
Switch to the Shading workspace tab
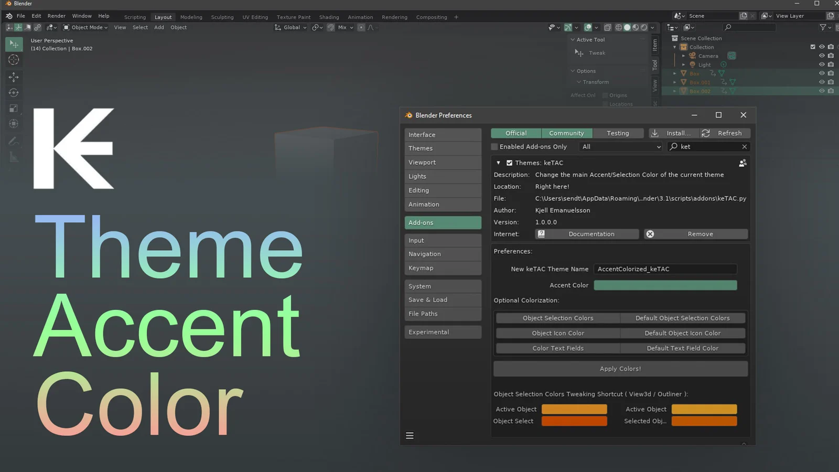click(x=329, y=17)
